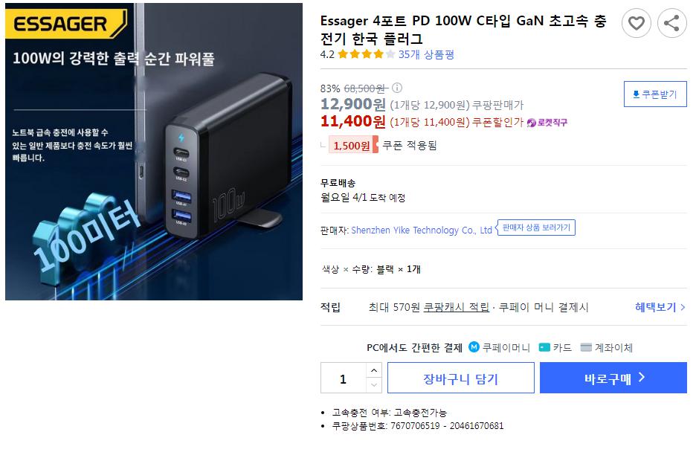This screenshot has height=458, width=696.
Task: Click the price info circle icon
Action: point(397,88)
